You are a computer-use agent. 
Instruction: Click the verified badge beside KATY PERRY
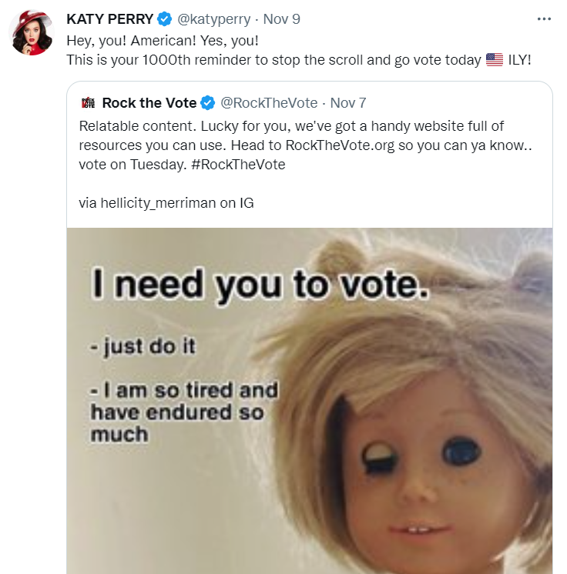(x=165, y=18)
